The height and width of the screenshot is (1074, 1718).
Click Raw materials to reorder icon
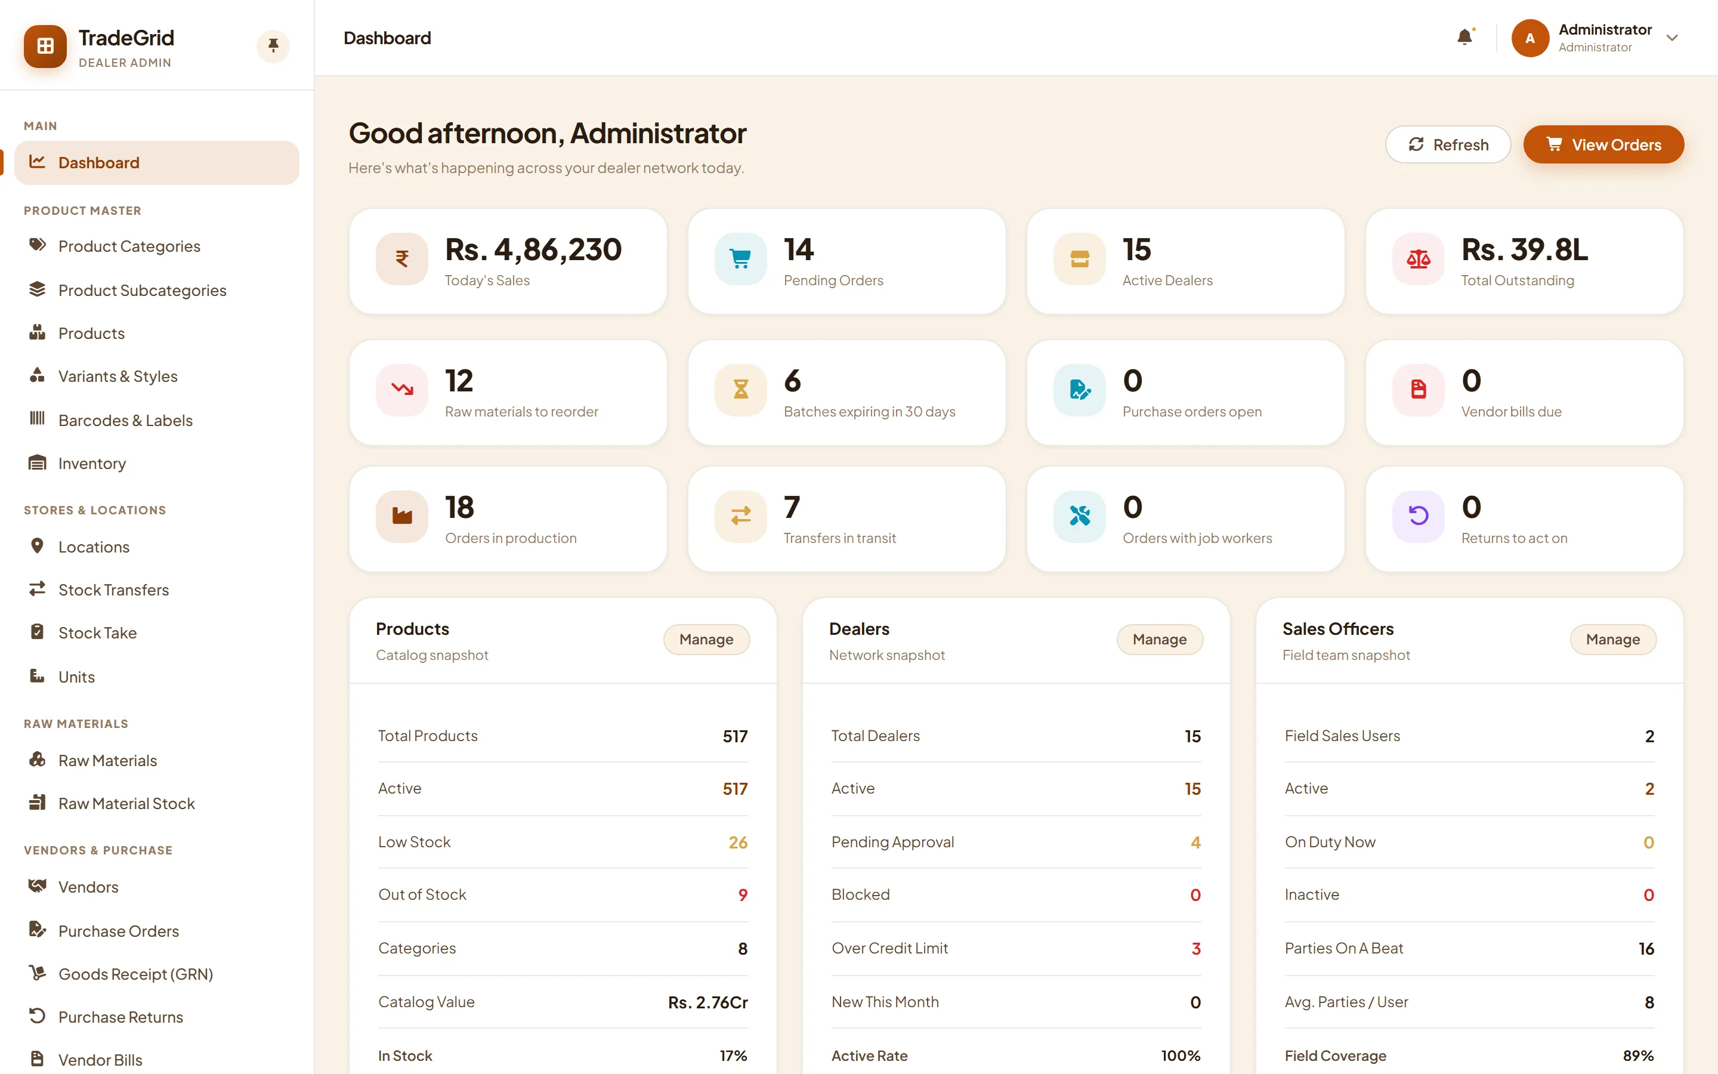(402, 390)
